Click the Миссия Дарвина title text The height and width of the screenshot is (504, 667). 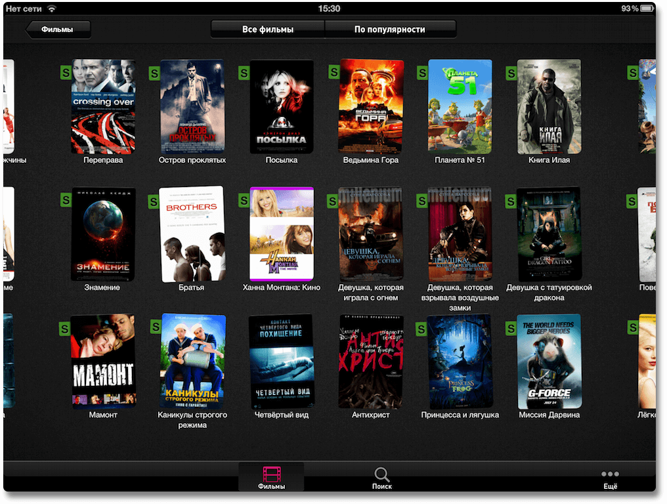[549, 415]
